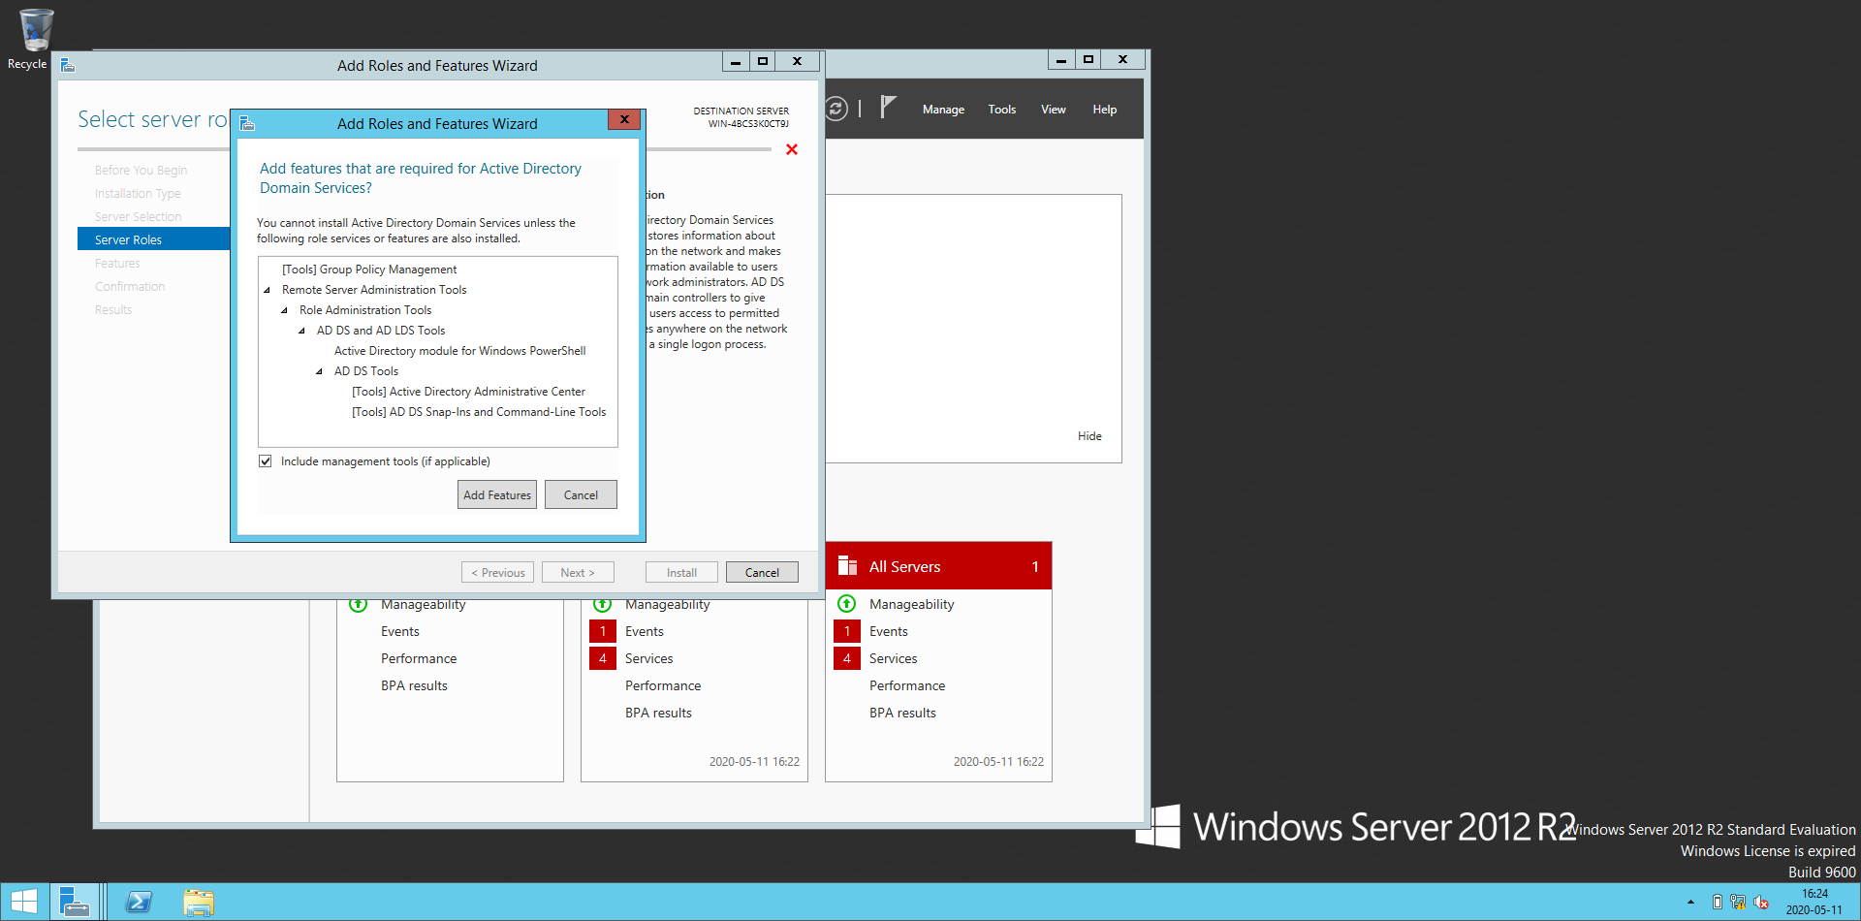The image size is (1861, 921).
Task: Toggle Include management tools checkbox
Action: click(x=266, y=461)
